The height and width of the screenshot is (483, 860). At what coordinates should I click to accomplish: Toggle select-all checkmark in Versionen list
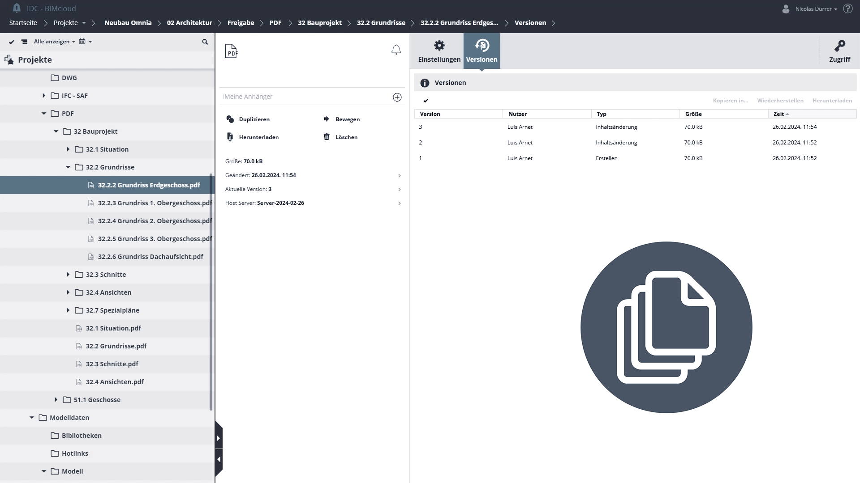pos(426,101)
